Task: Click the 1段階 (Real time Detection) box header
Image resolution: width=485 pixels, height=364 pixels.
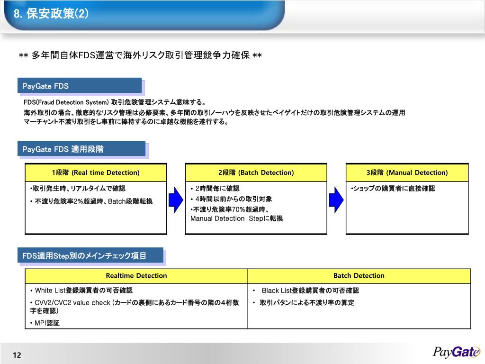Action: tap(96, 173)
